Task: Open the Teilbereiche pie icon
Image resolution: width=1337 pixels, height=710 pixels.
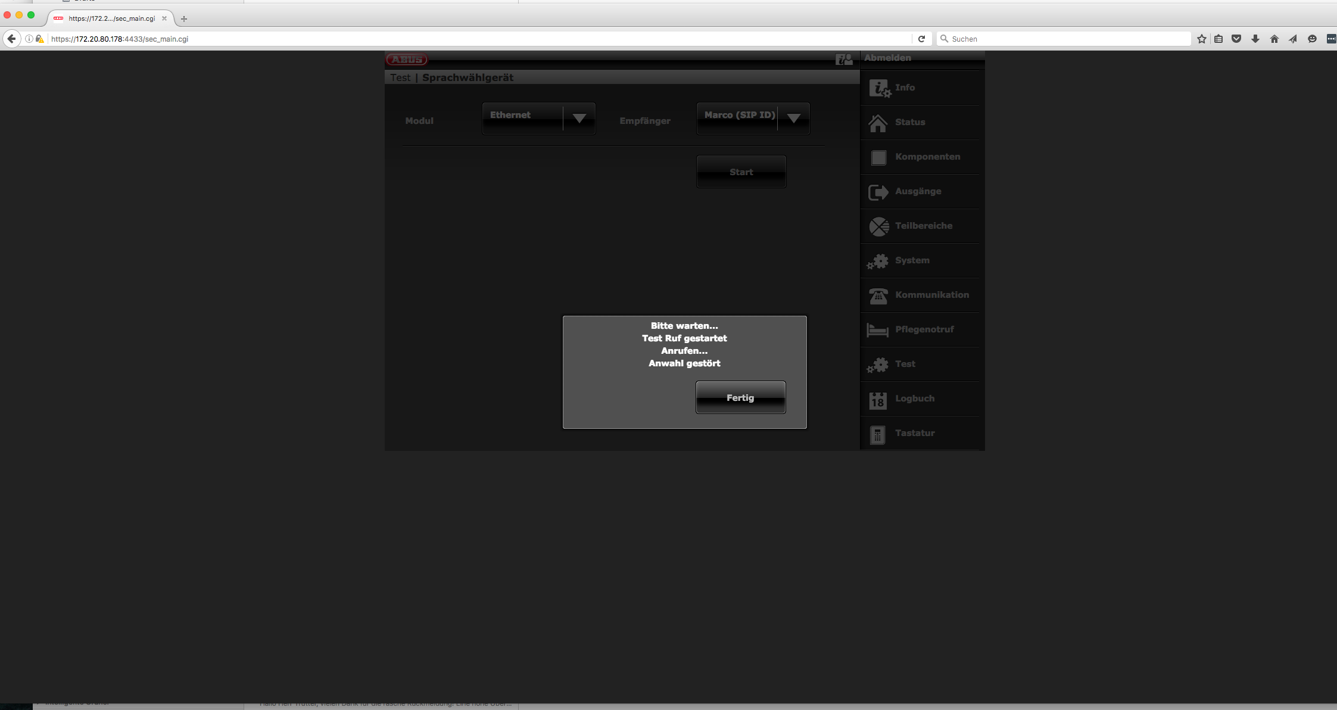Action: point(878,226)
